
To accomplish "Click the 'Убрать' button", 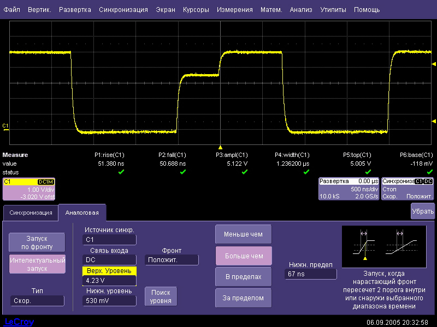I will (423, 211).
